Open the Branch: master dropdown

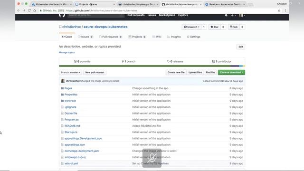70,72
